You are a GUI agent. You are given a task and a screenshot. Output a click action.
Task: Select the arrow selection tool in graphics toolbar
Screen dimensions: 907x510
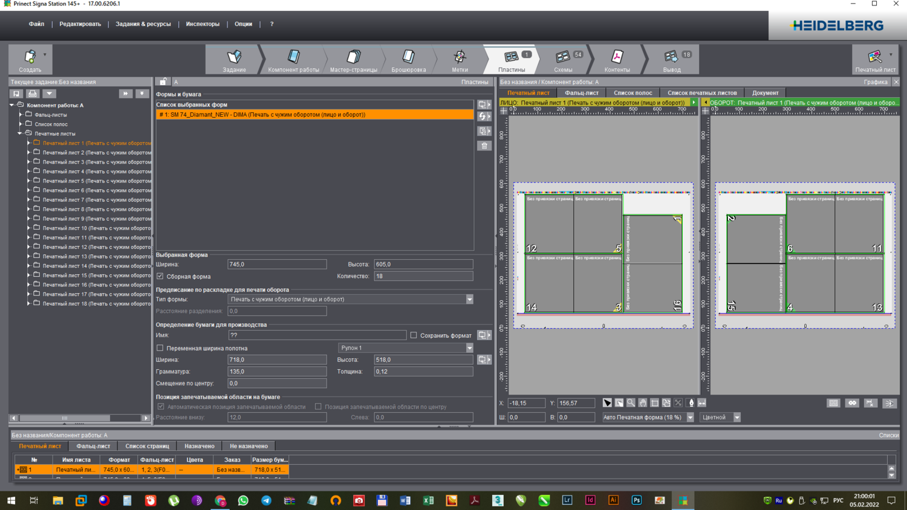tap(607, 403)
